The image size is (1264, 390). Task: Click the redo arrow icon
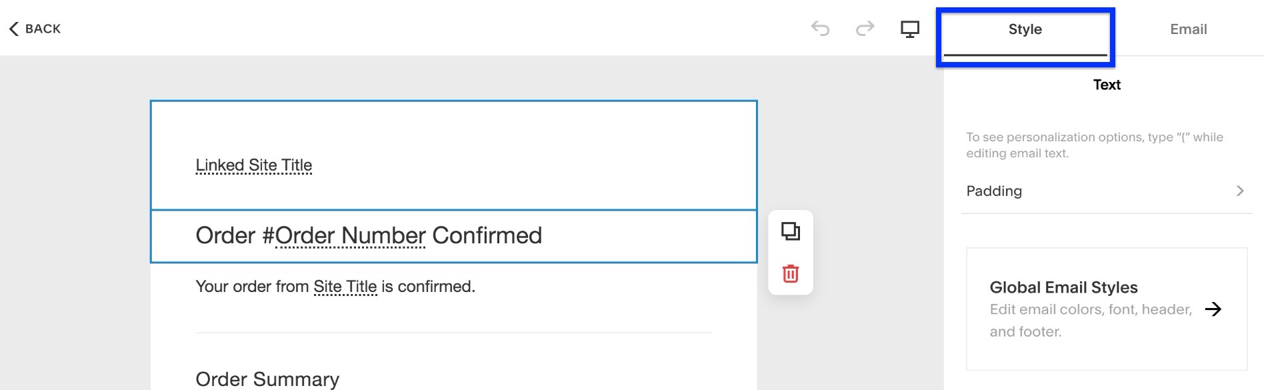[865, 29]
